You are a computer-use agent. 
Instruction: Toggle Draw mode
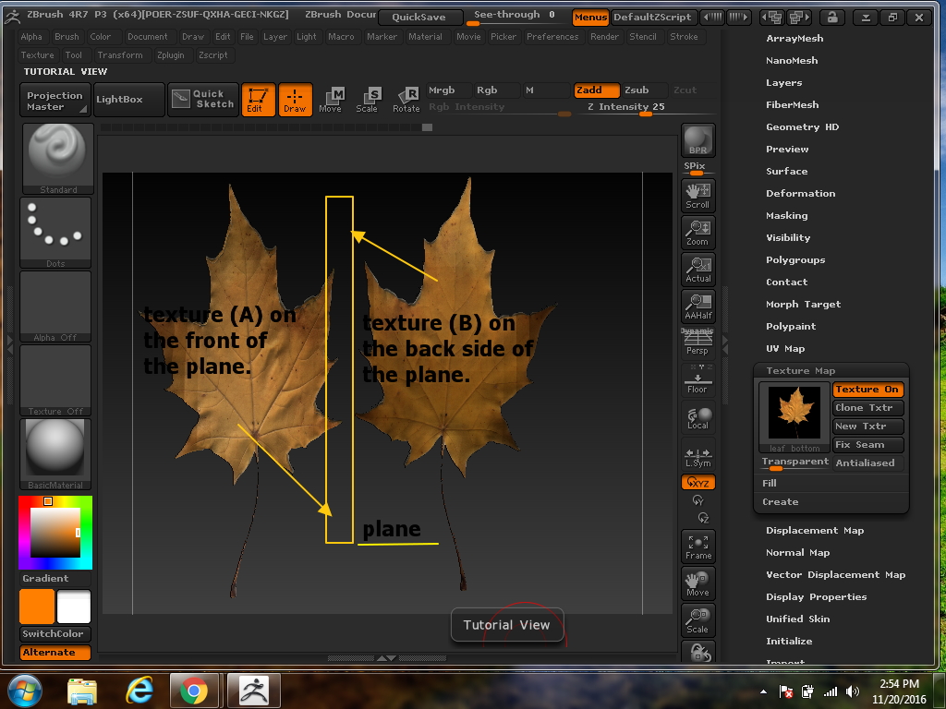(295, 100)
